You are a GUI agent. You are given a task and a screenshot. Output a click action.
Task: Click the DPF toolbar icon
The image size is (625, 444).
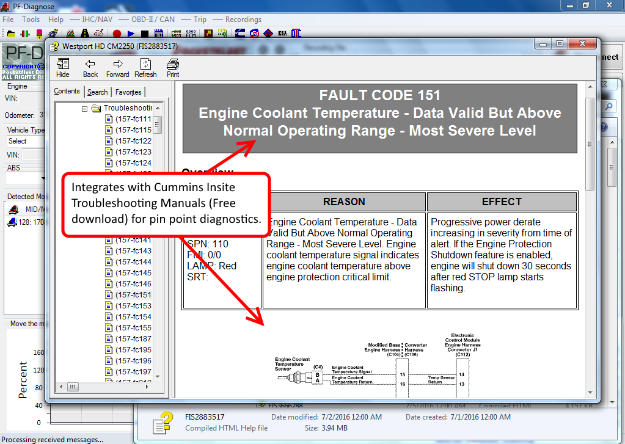222,33
